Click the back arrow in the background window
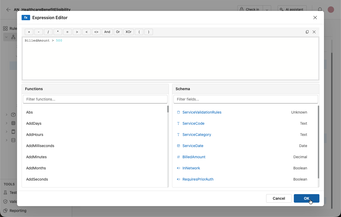Viewport: 341px width, 217px height. tap(9, 10)
